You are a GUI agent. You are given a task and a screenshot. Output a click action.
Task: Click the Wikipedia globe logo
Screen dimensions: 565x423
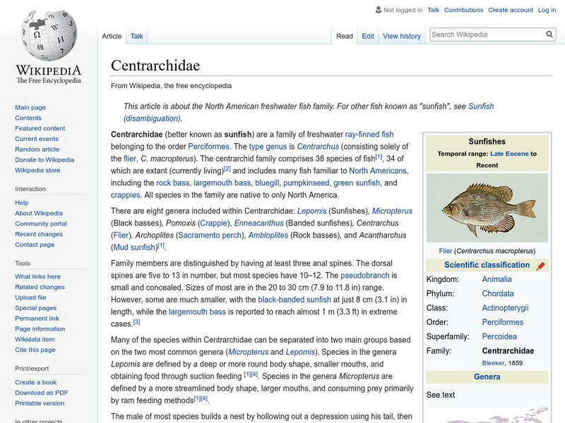pos(49,35)
